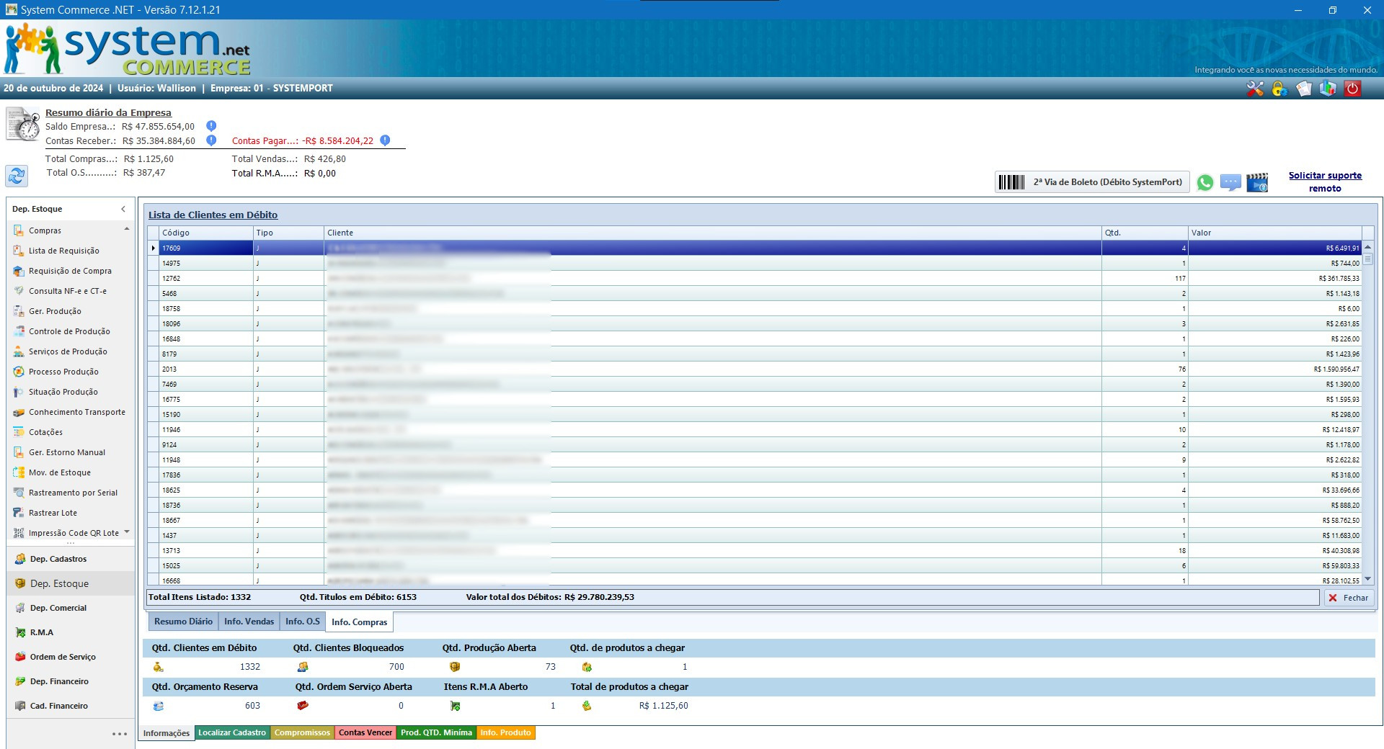
Task: Click the blue chat message icon
Action: [x=1230, y=183]
